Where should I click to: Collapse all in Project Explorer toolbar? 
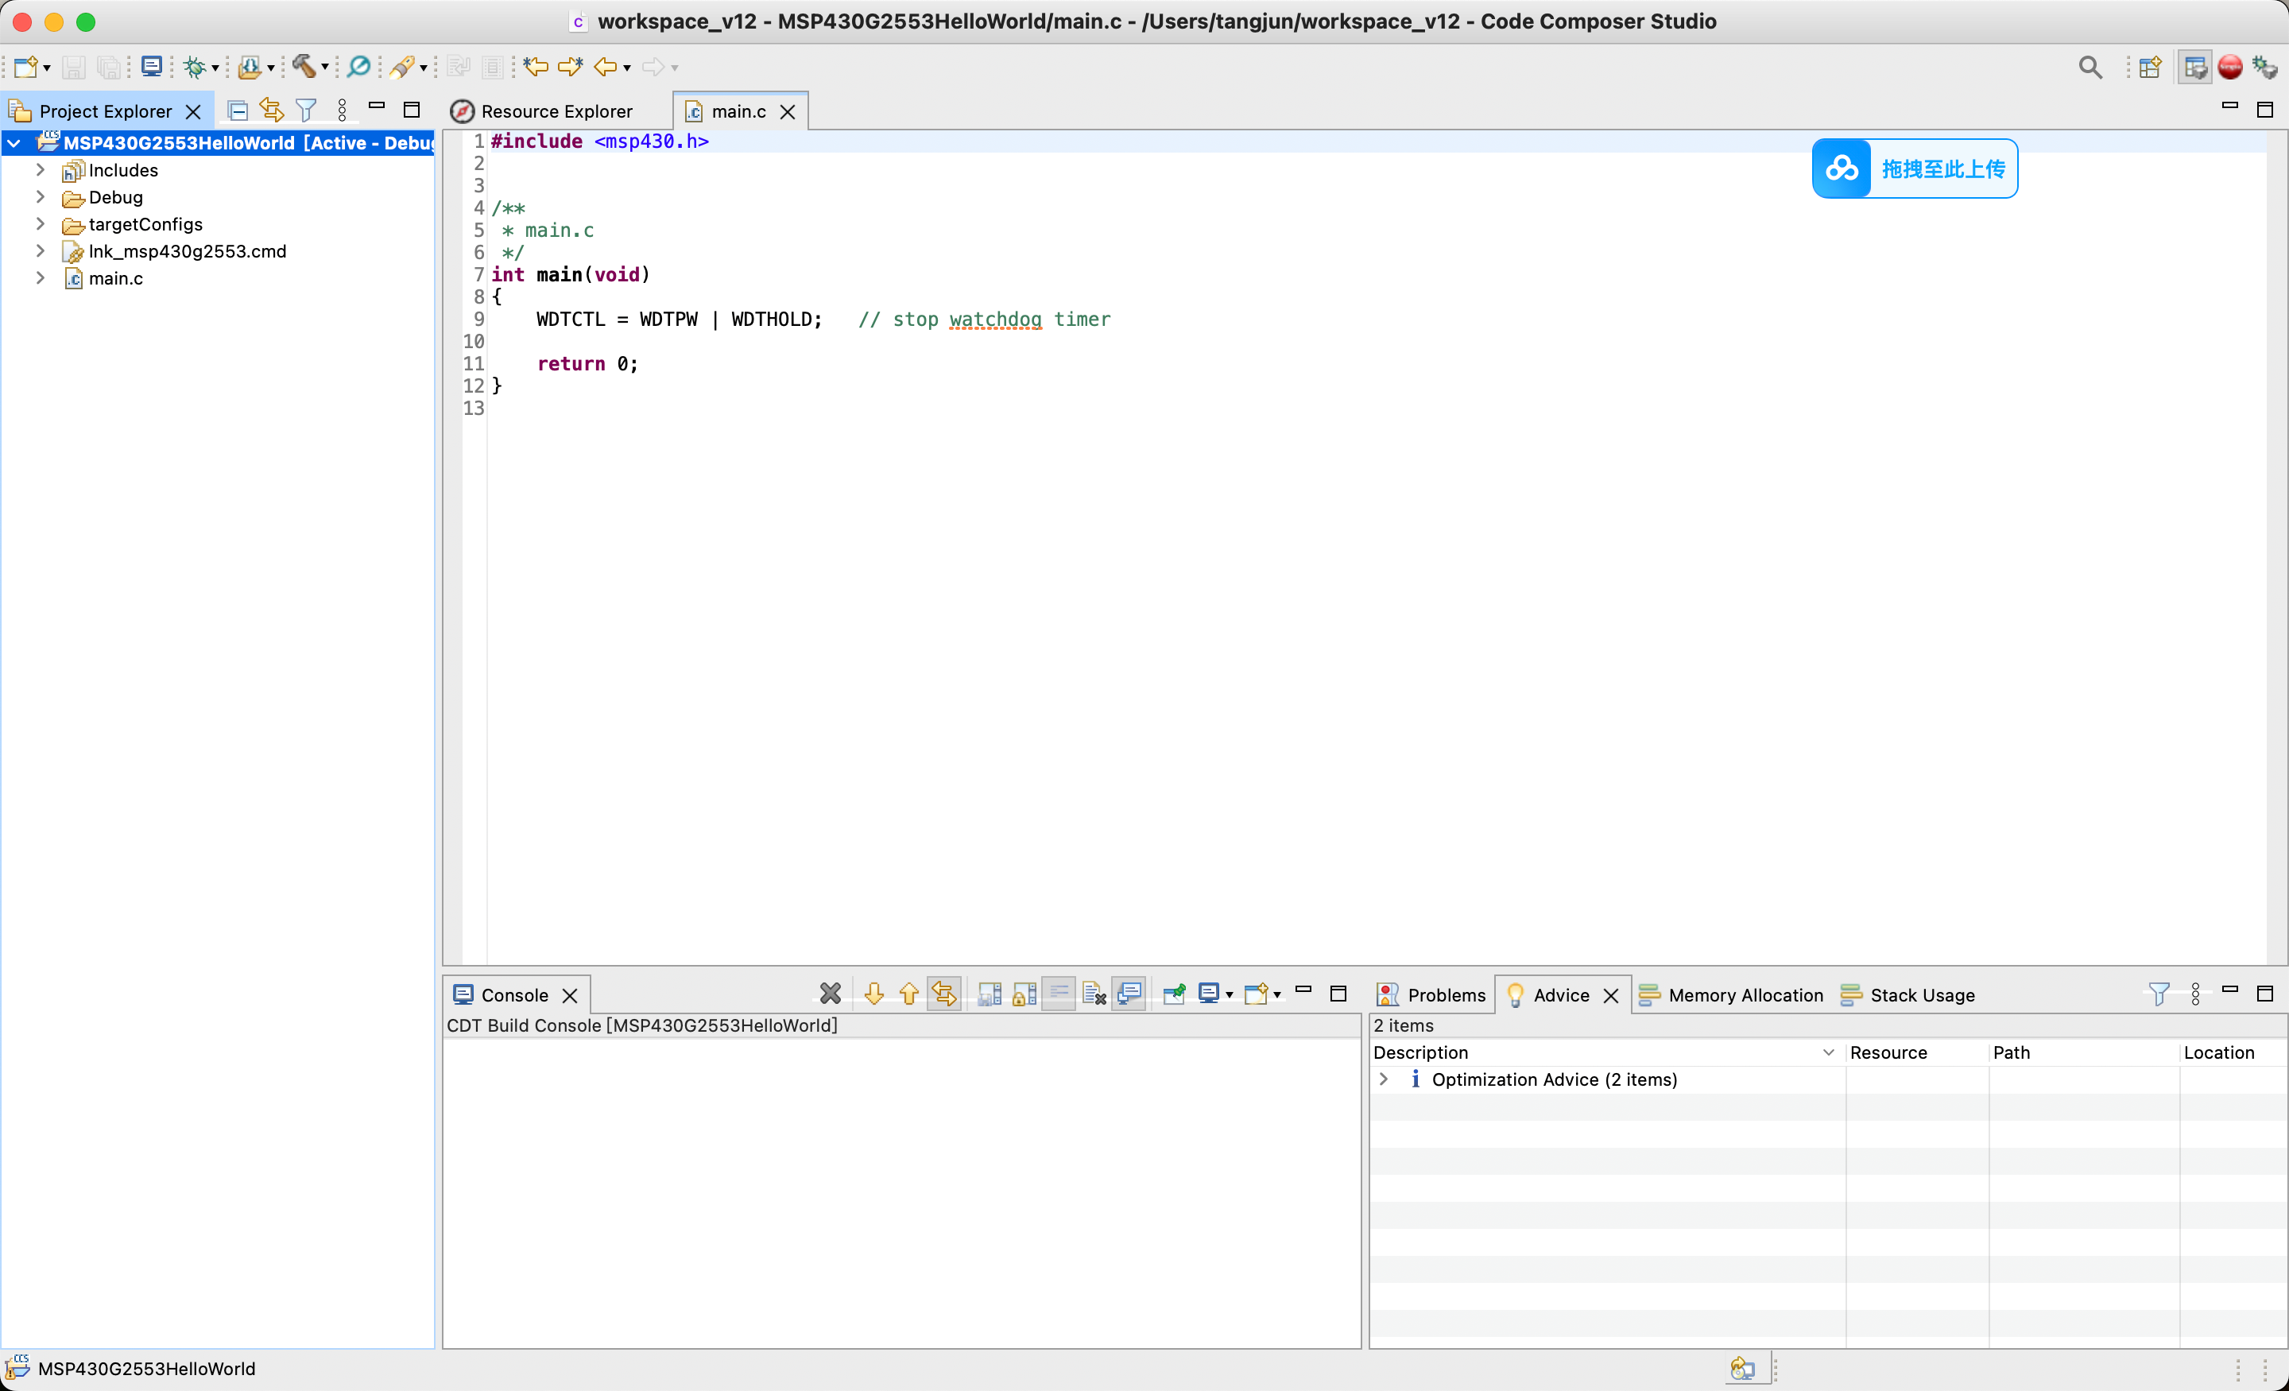pyautogui.click(x=238, y=110)
